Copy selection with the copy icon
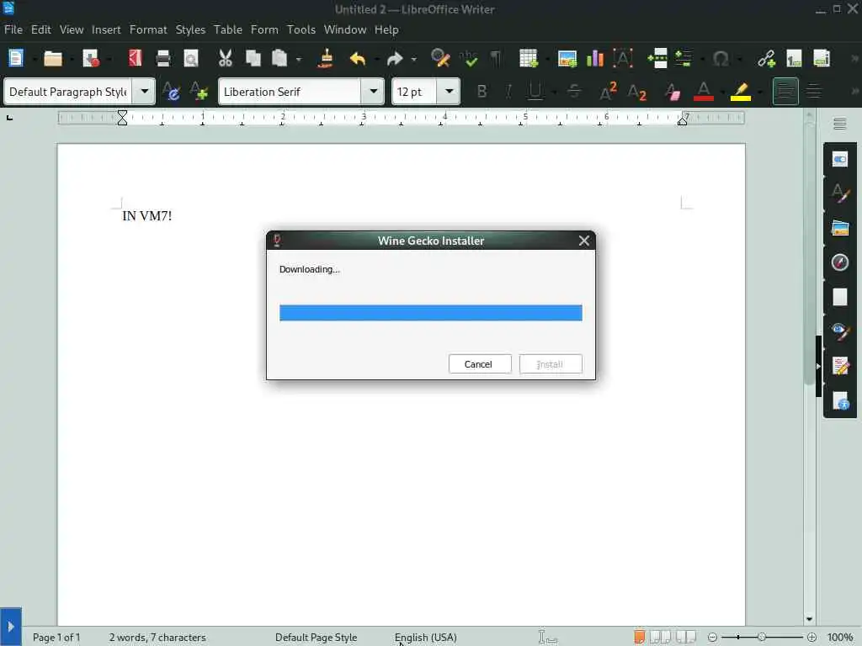 (x=253, y=58)
